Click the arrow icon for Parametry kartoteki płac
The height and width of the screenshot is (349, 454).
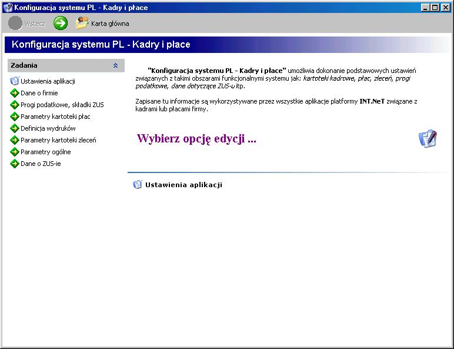pos(15,117)
